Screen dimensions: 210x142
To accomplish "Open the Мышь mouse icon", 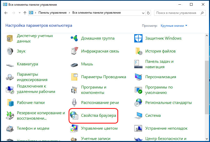I will pyautogui.click(x=74, y=65).
